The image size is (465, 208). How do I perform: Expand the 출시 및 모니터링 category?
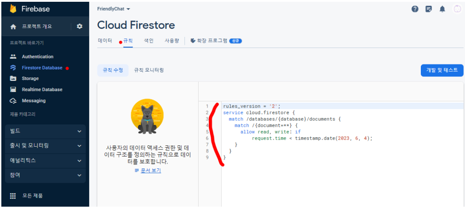point(46,146)
